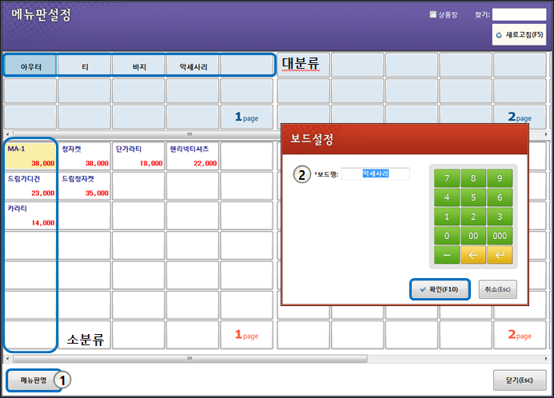Screen dimensions: 554x398
Task: Tap keypad number 4
Action: coord(447,197)
